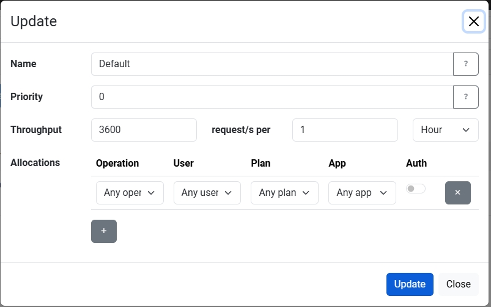
Task: Click the Plan column header
Action: pos(260,163)
